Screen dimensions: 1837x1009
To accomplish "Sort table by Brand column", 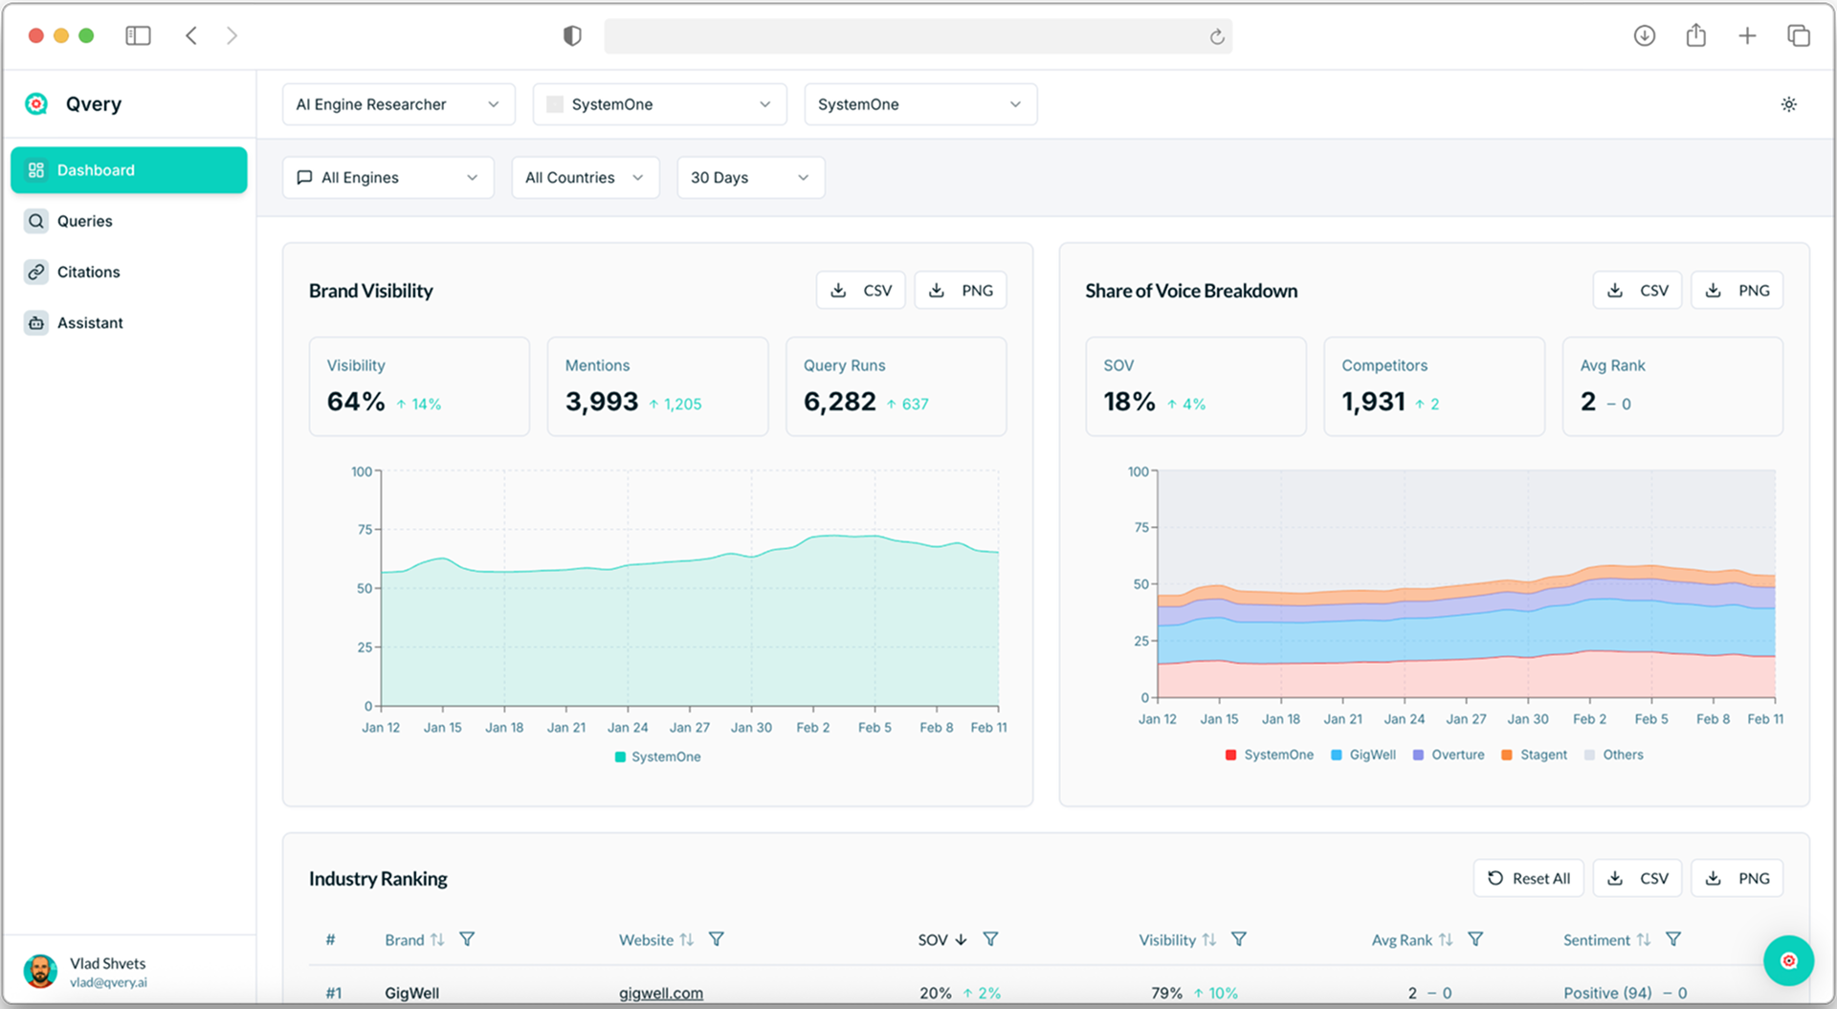I will 437,940.
